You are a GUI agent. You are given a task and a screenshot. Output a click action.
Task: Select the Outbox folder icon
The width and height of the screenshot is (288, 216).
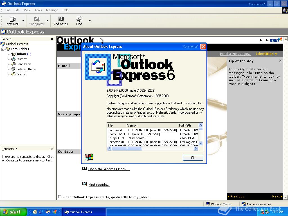(13, 59)
